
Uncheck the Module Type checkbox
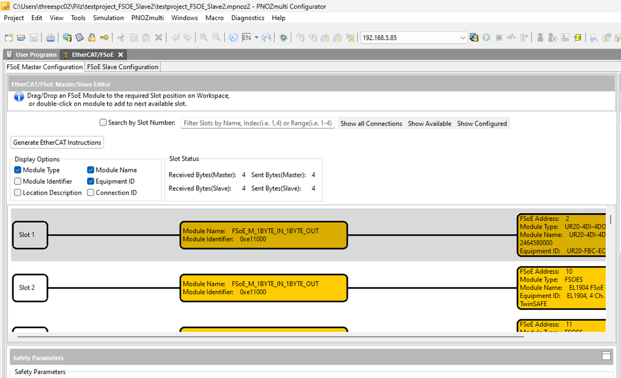pyautogui.click(x=17, y=170)
